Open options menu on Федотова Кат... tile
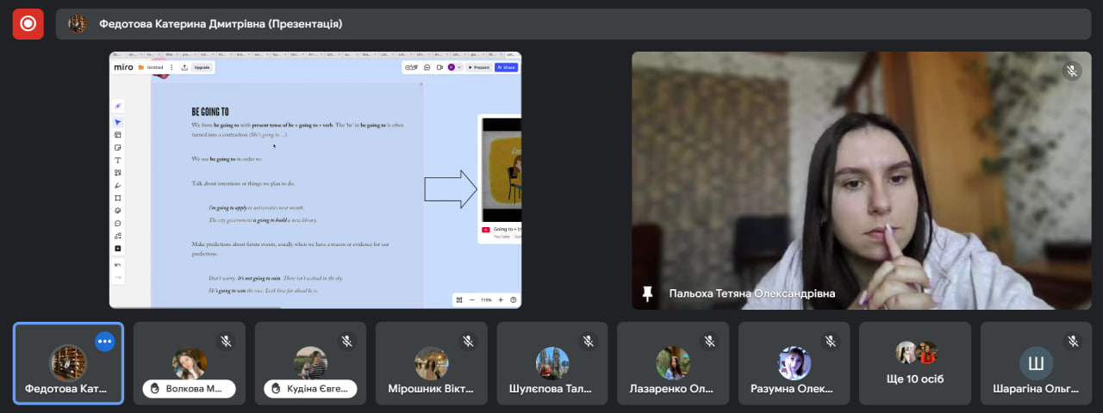 tap(105, 341)
